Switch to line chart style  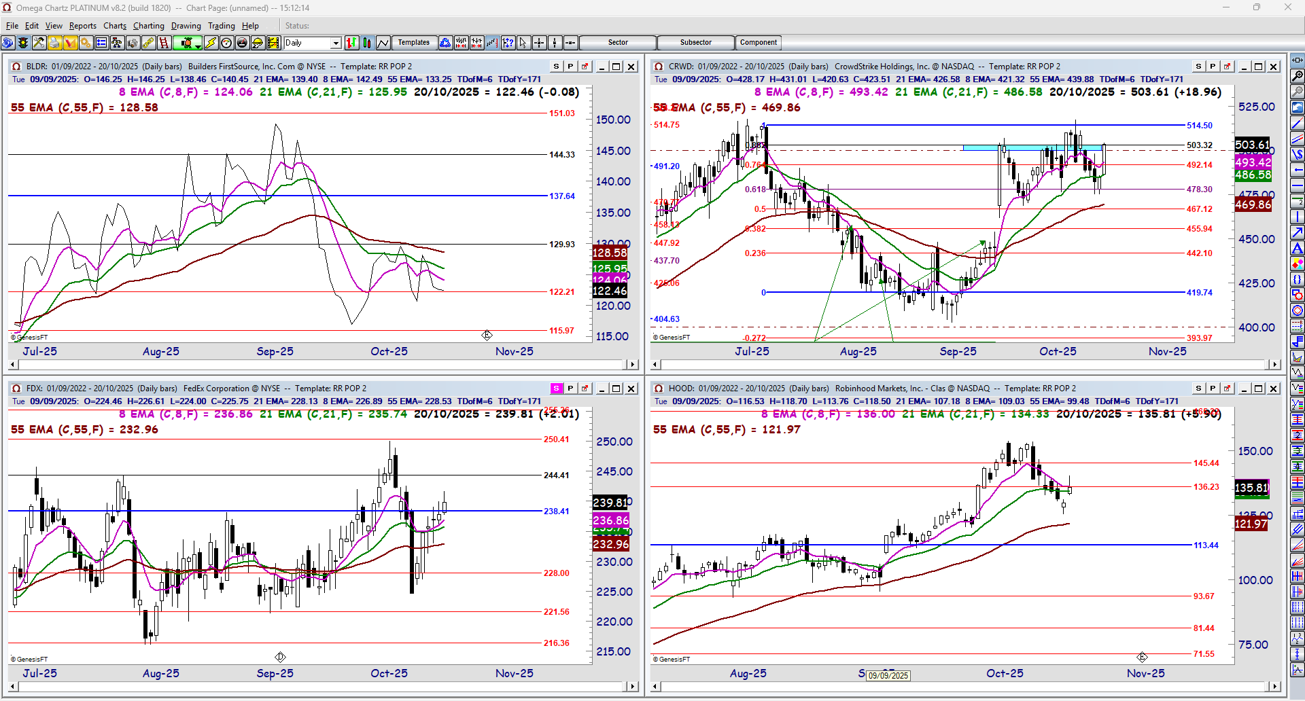click(x=383, y=43)
